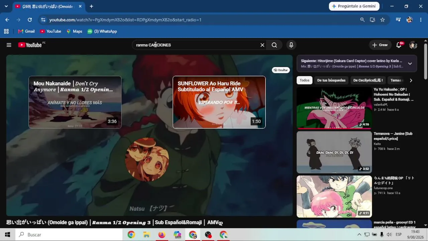Open the YouTube guide hamburger menu

9,45
